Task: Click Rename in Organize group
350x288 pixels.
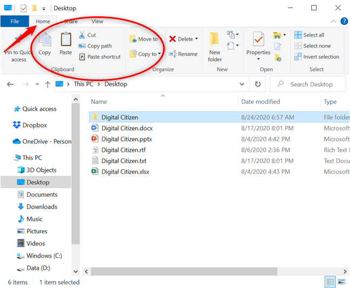Action: point(183,54)
